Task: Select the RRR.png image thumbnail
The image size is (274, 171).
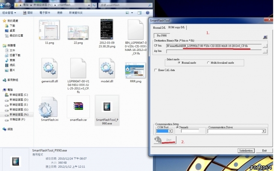Action: click(x=135, y=70)
